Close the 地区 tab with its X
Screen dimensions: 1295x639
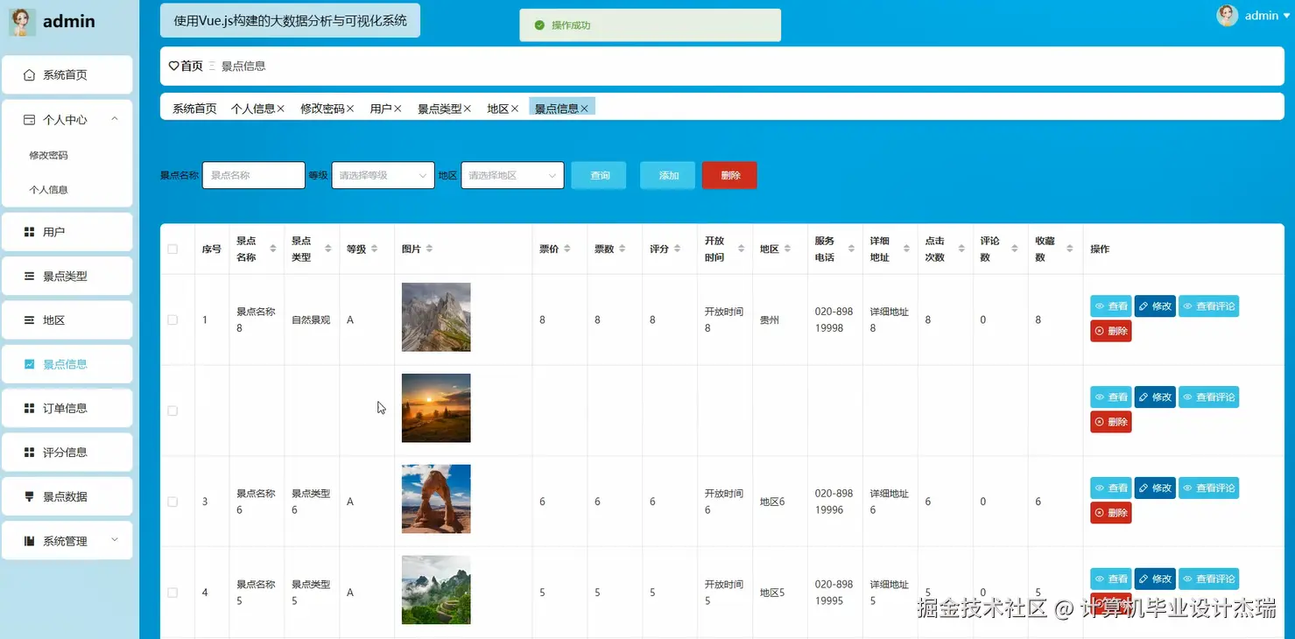tap(515, 109)
